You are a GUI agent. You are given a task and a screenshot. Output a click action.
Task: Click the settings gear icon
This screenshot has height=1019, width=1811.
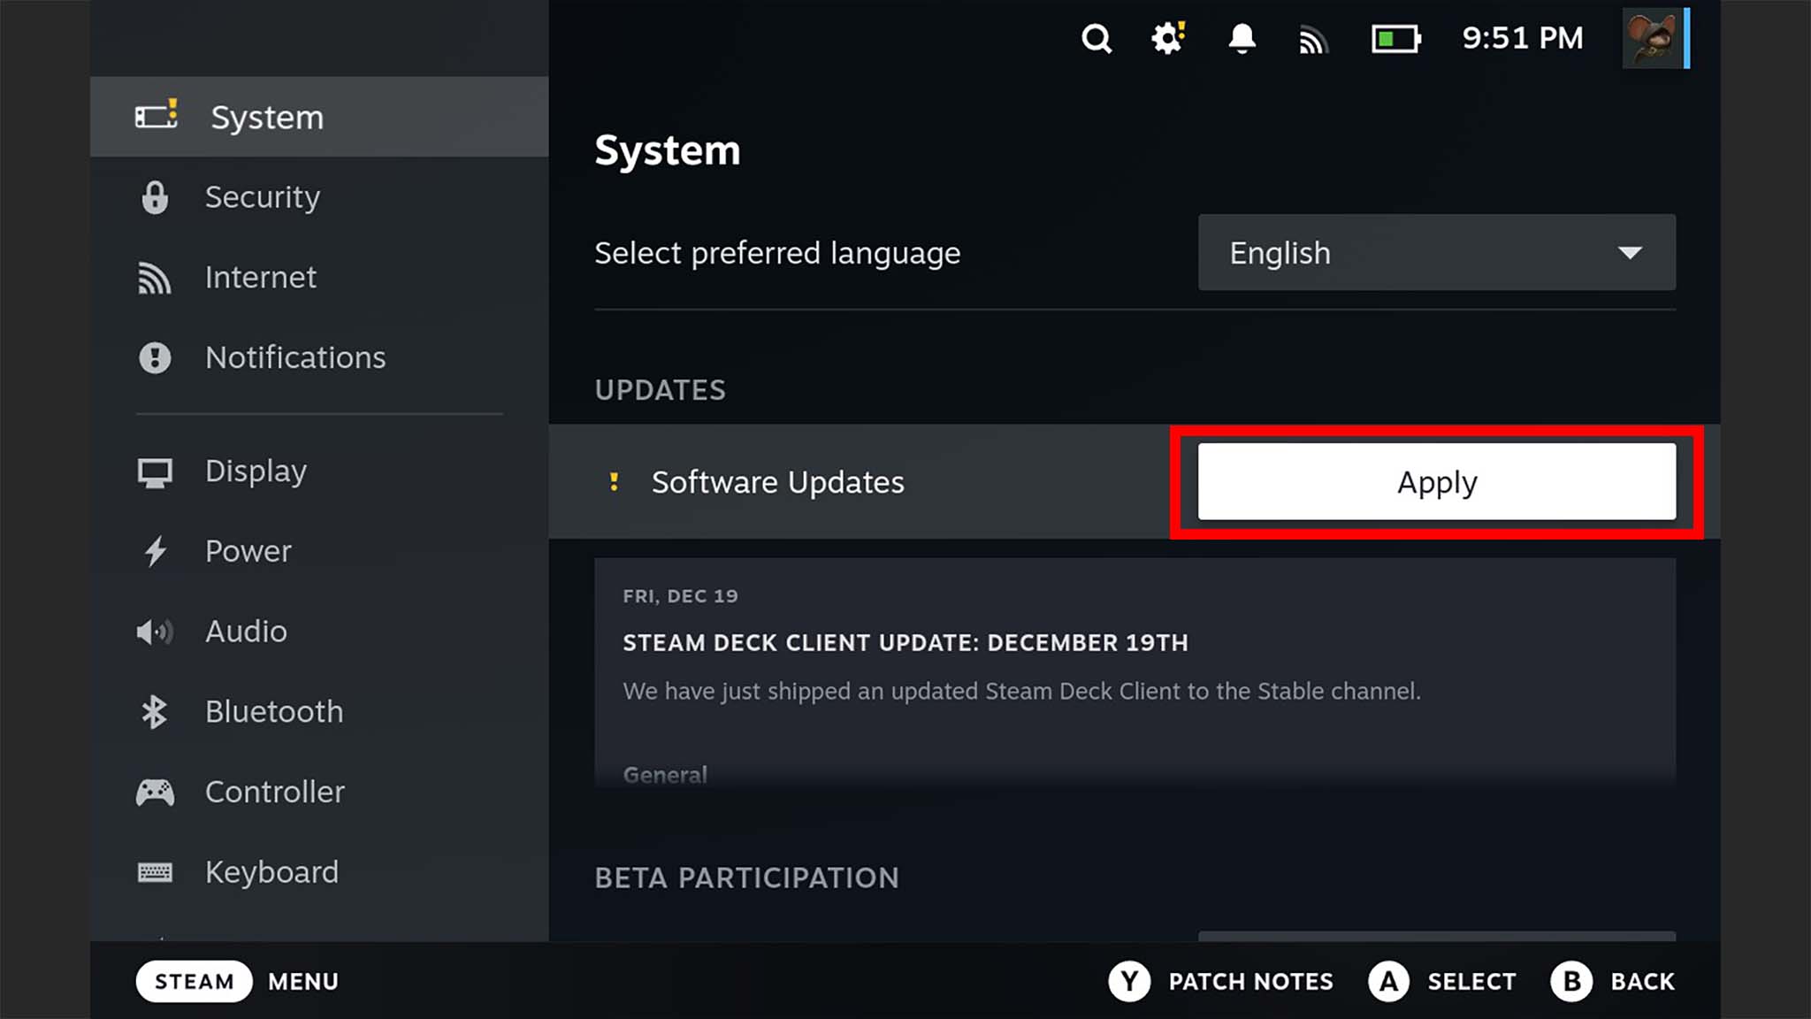(1167, 39)
